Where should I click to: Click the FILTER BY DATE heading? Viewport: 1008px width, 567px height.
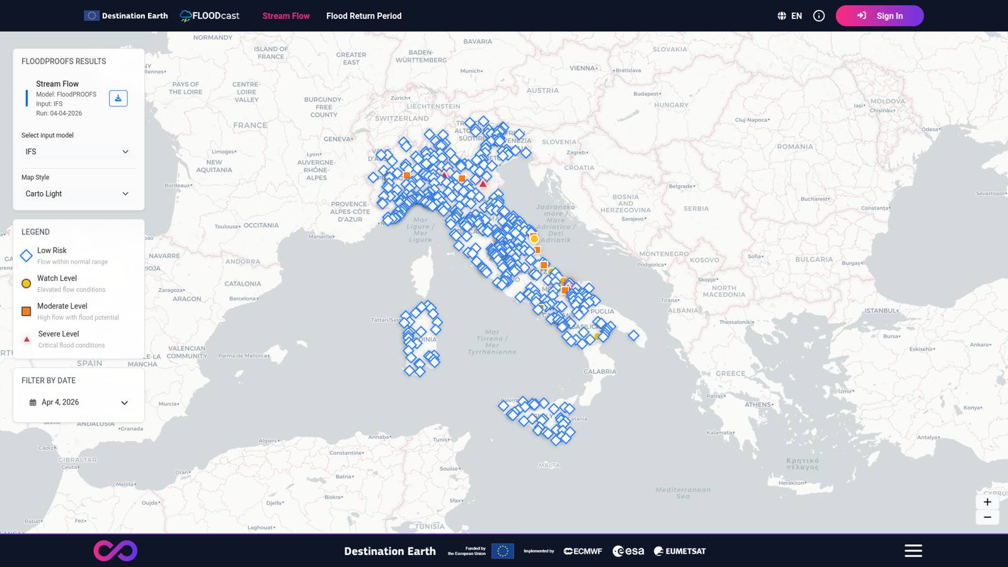(49, 381)
